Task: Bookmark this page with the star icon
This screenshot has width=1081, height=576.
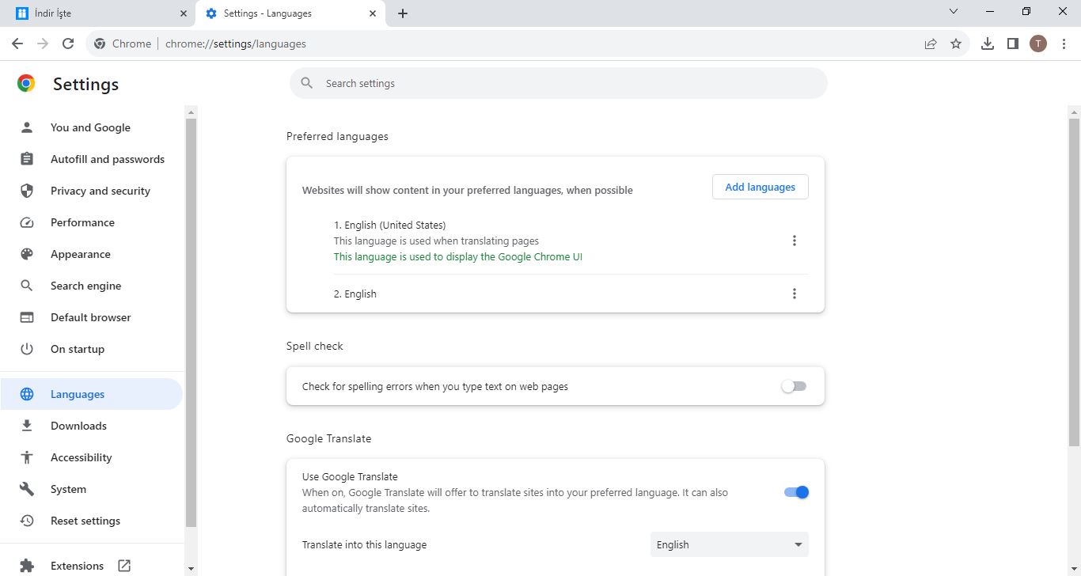Action: tap(956, 44)
